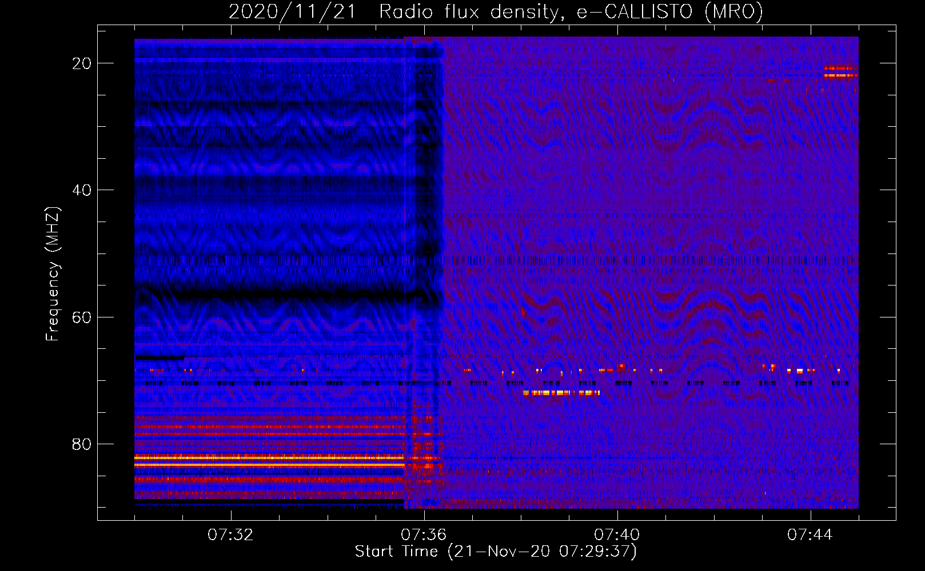Screen dimensions: 925x571
Task: Click the 'Frequency (MHZ)' y-axis label
Action: [x=53, y=274]
